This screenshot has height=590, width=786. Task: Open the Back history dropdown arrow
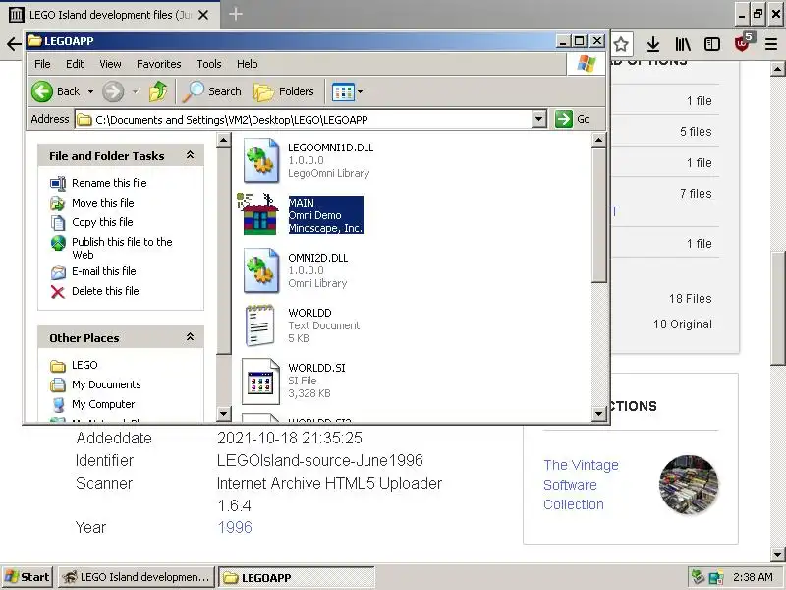point(90,91)
